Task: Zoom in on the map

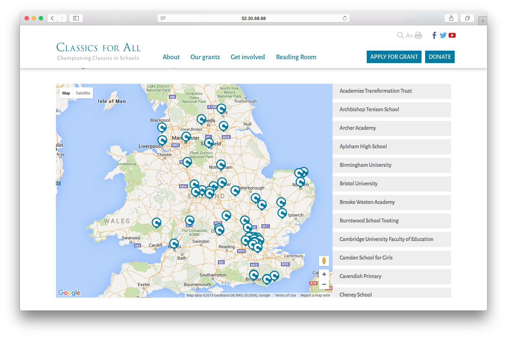Action: point(324,274)
